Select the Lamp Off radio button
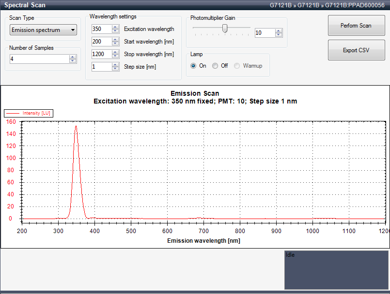Viewport: 390px width, 294px height. click(x=215, y=66)
